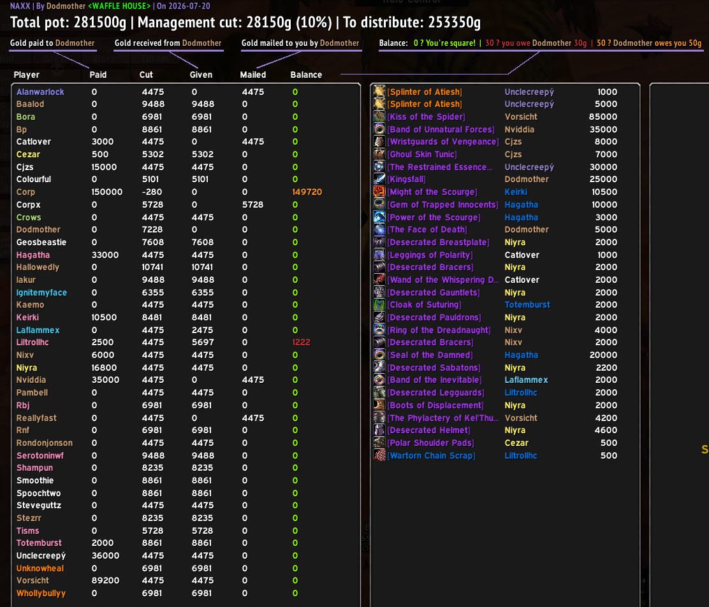Click the Balance column header
The image size is (709, 607).
(306, 75)
